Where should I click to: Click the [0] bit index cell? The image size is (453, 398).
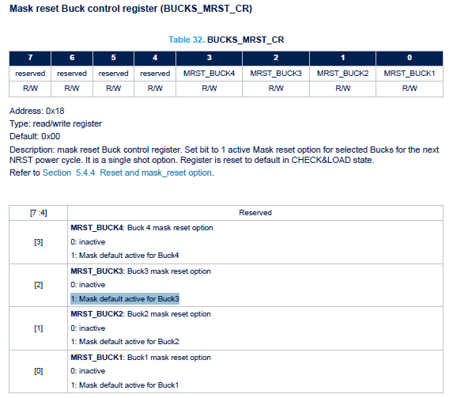point(39,371)
